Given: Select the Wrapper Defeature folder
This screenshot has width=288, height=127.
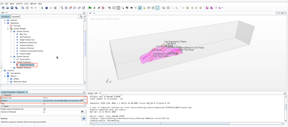Looking at the screenshot, I should (x=24, y=68).
